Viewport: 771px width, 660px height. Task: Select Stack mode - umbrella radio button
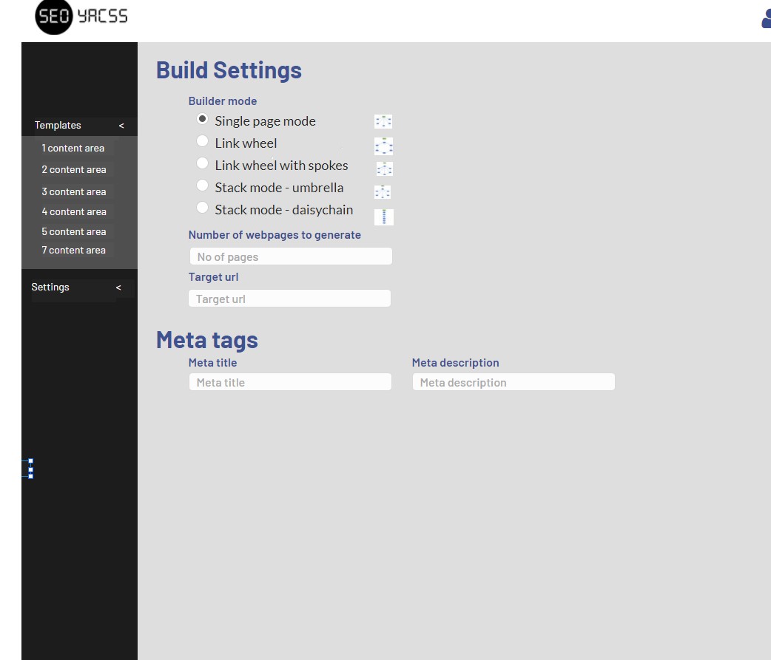click(202, 186)
